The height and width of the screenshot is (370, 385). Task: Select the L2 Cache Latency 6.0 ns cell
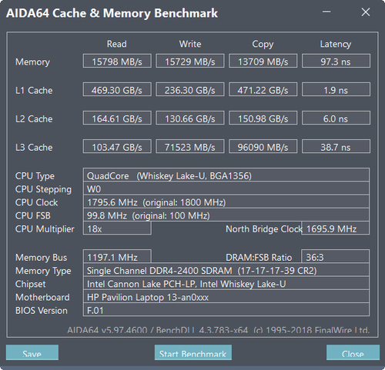(x=336, y=118)
